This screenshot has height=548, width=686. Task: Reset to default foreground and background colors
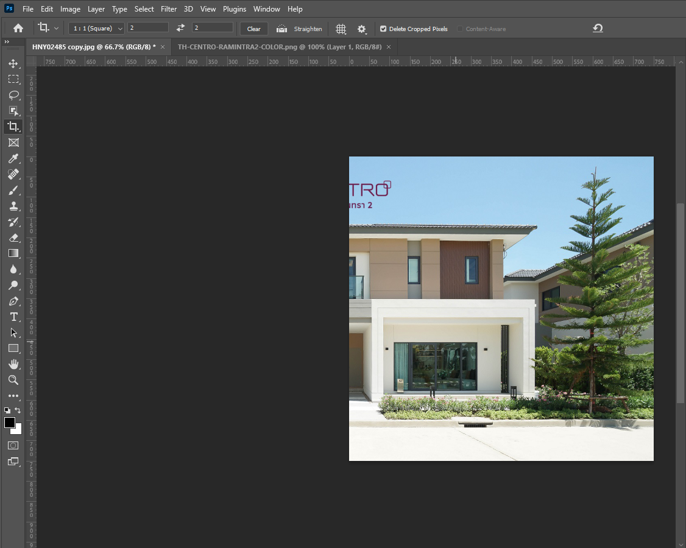(7, 410)
